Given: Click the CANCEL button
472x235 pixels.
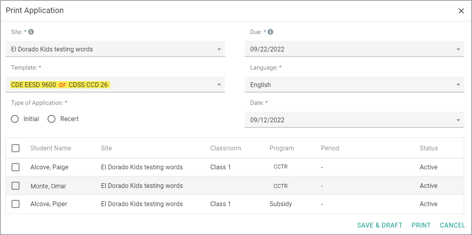Looking at the screenshot, I should point(453,226).
